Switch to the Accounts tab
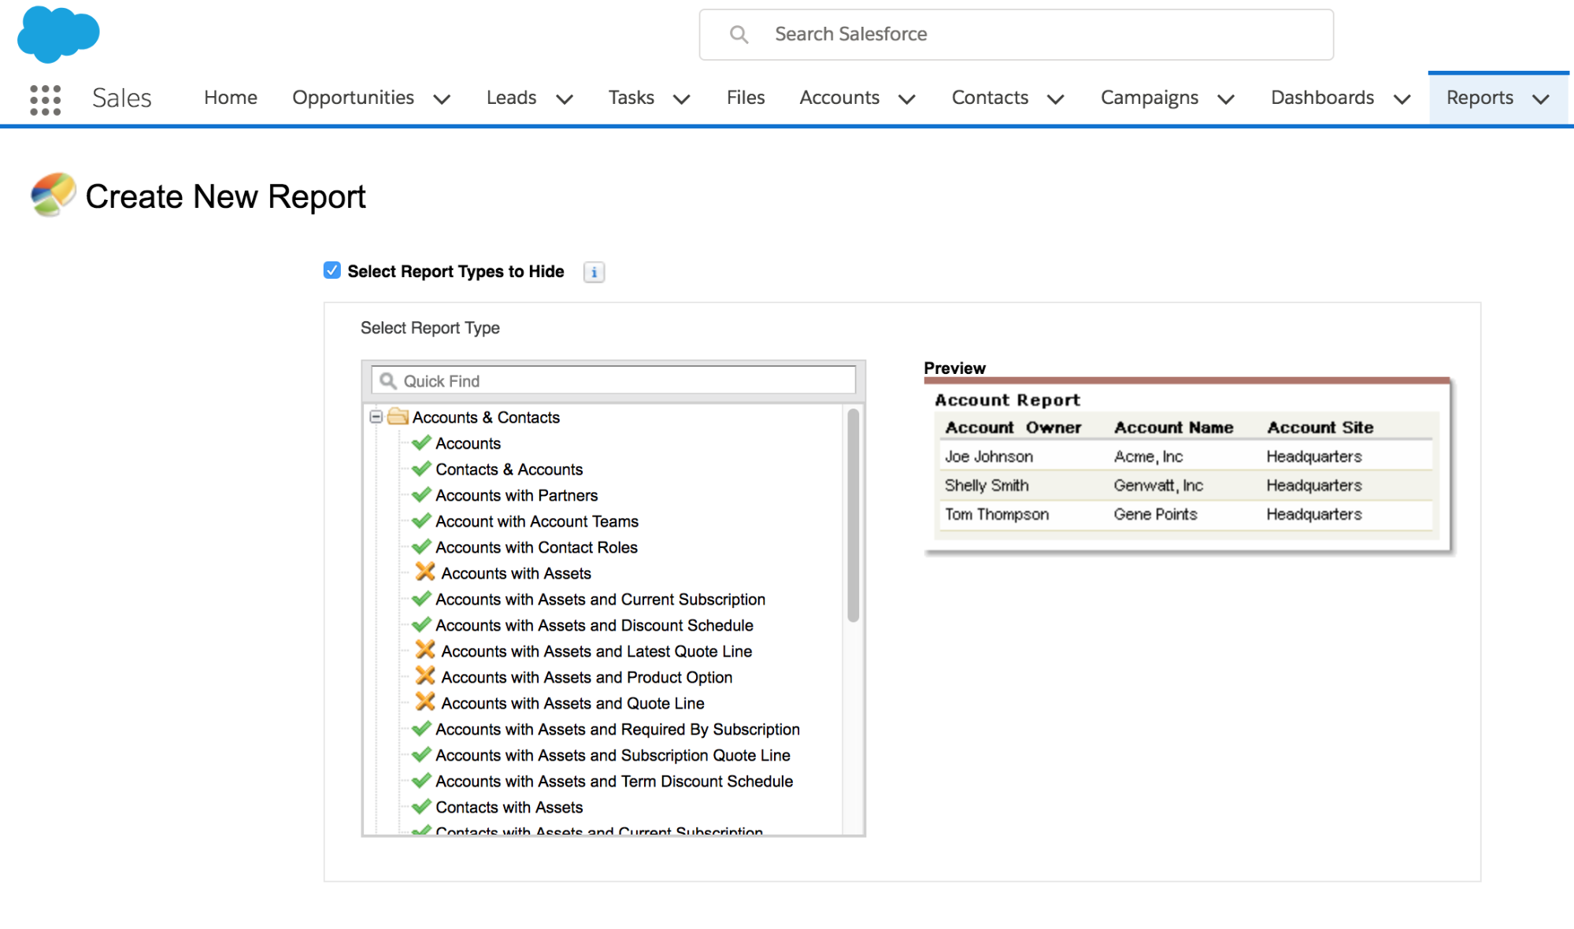1574x929 pixels. point(839,98)
